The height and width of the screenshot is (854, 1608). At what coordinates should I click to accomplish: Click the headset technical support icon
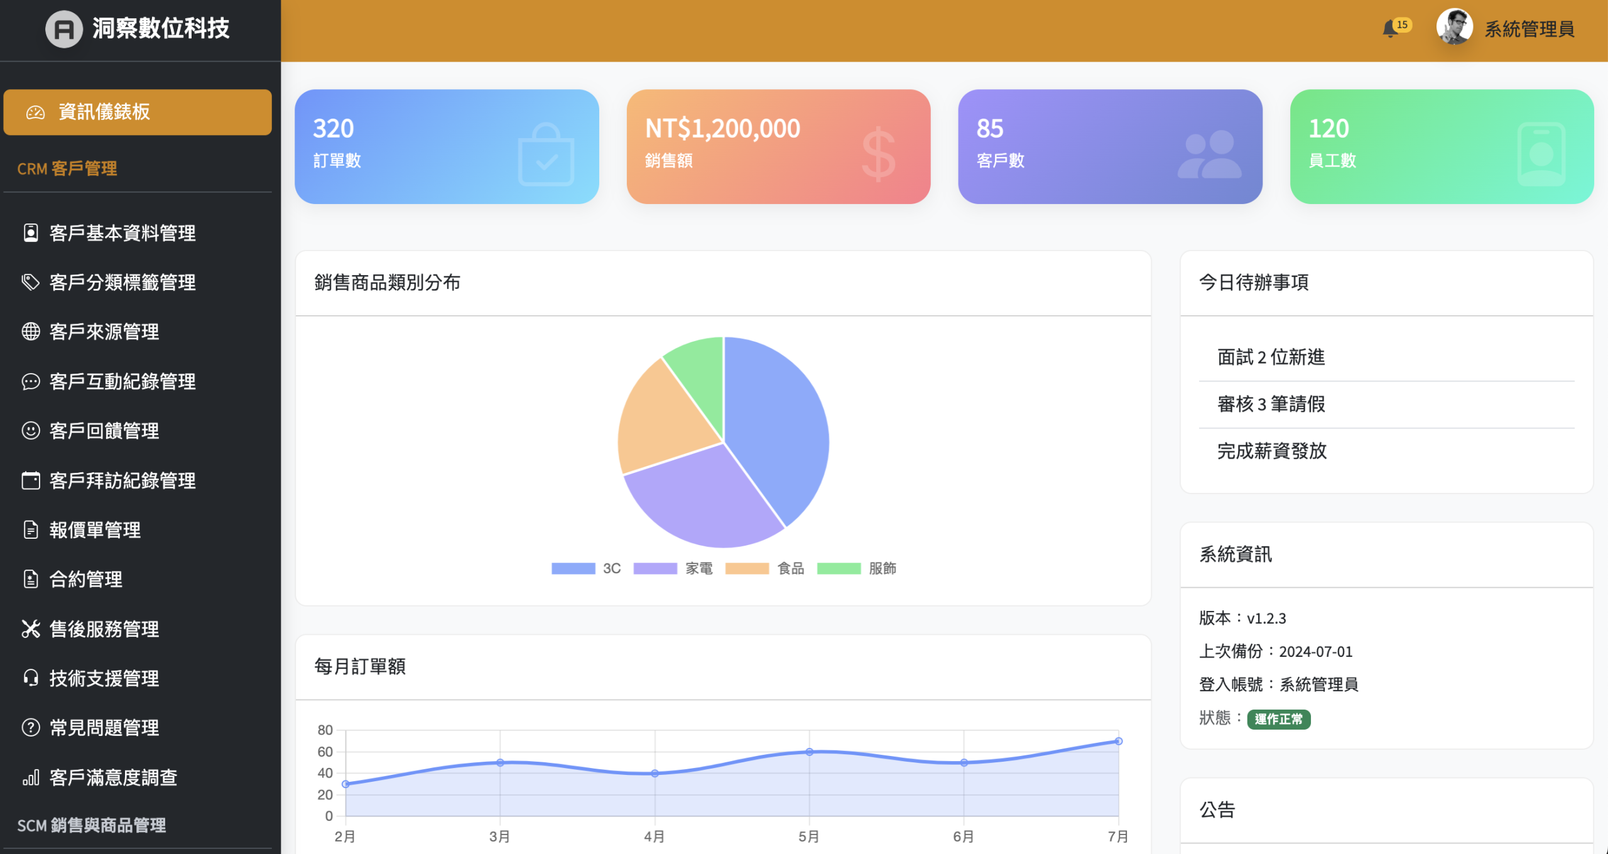pos(30,678)
